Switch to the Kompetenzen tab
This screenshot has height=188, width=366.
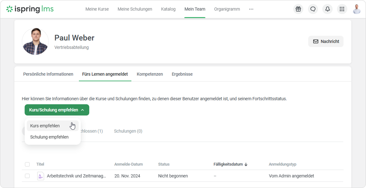[150, 74]
